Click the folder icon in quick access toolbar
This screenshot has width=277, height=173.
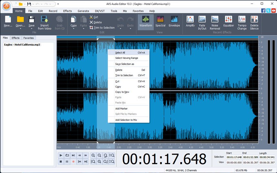point(21,4)
